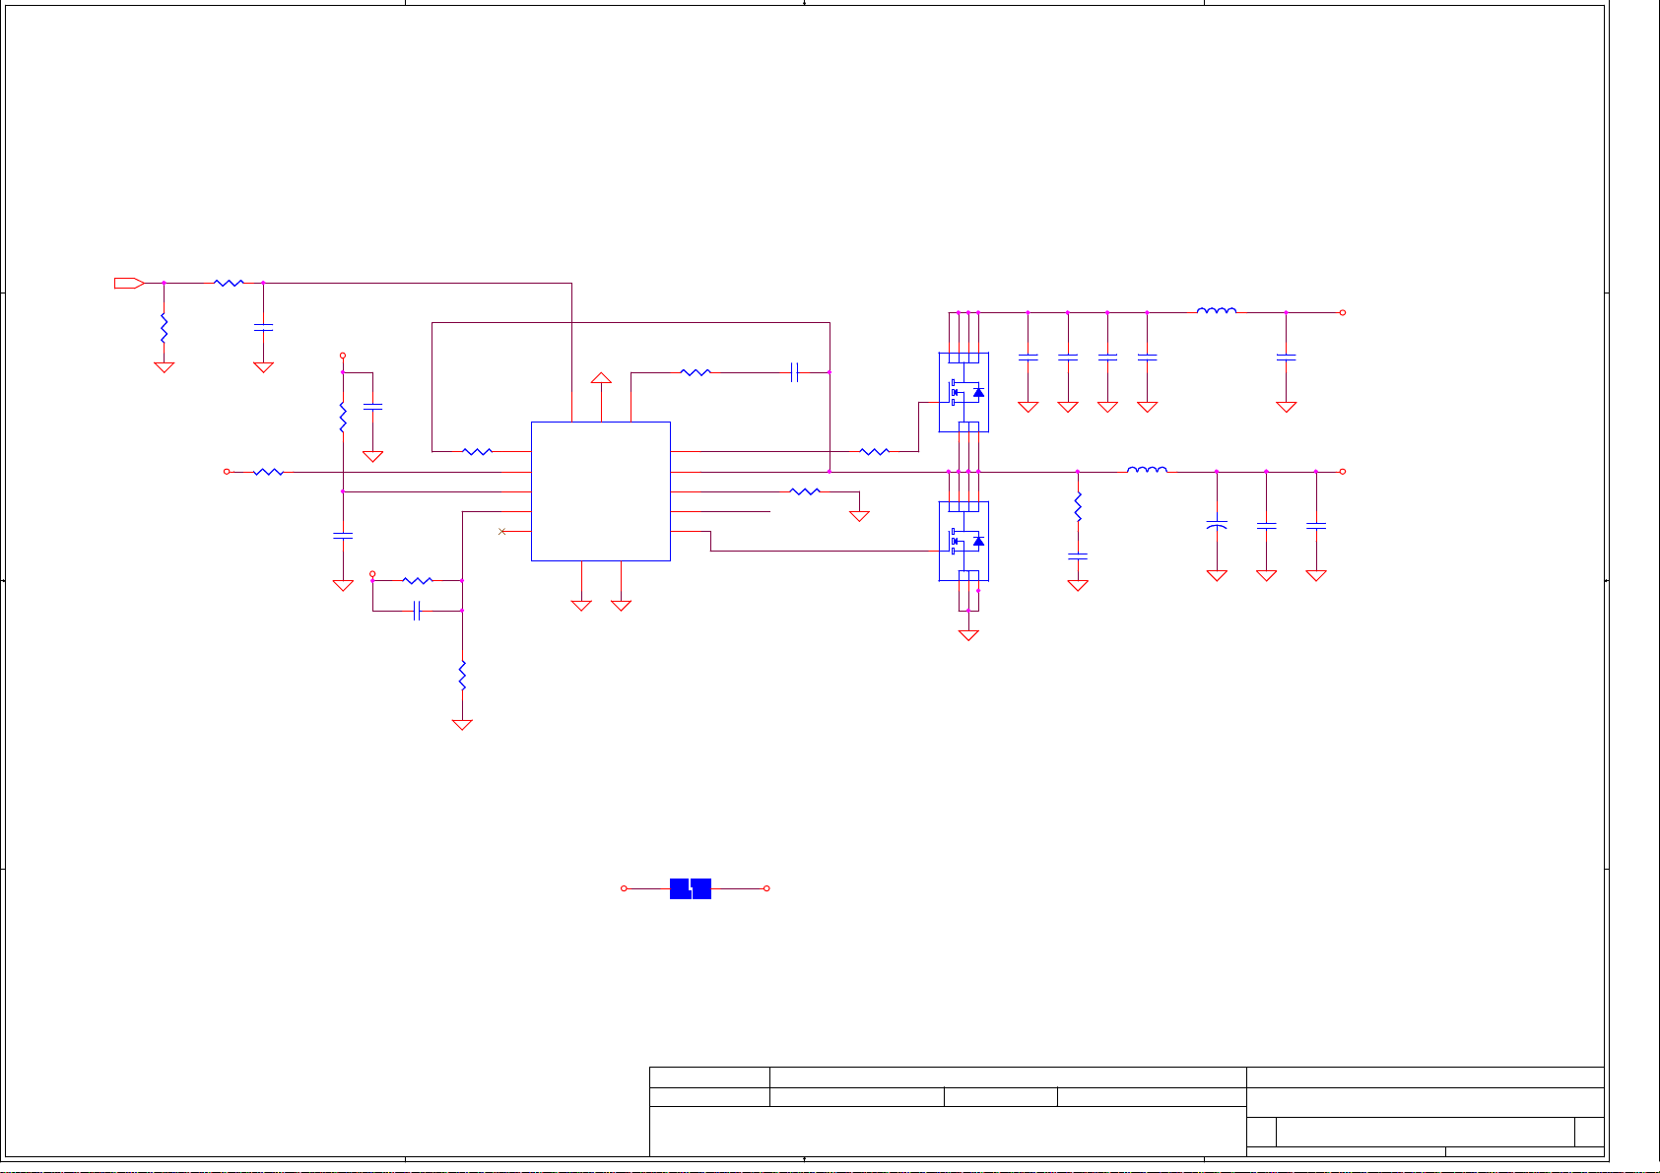This screenshot has height=1173, width=1660.
Task: Select the inductor after the switch node
Action: tap(1147, 470)
